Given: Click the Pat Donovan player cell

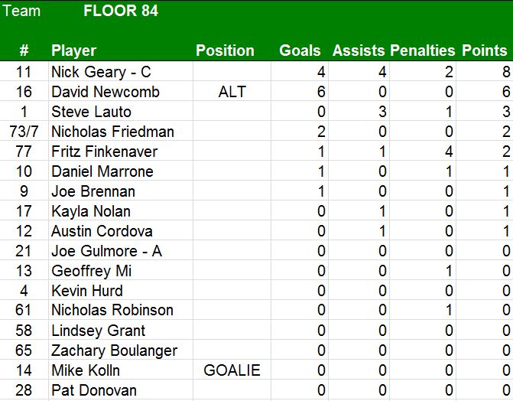Looking at the screenshot, I should point(94,390).
